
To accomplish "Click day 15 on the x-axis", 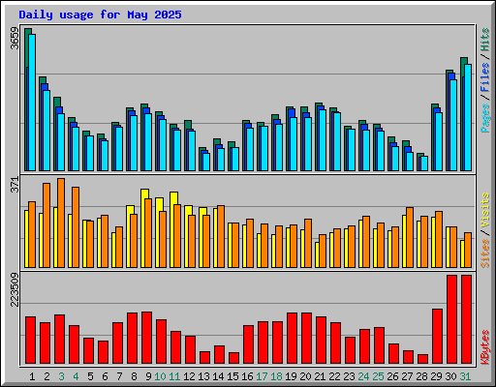I will click(232, 376).
